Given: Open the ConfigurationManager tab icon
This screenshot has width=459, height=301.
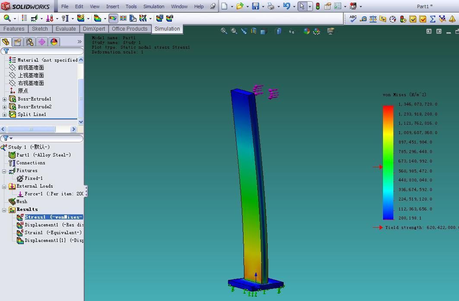Looking at the screenshot, I should pyautogui.click(x=29, y=42).
